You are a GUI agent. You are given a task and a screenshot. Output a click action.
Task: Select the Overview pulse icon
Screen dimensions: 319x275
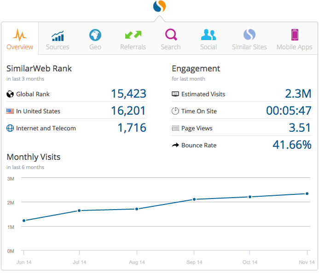[x=20, y=35]
